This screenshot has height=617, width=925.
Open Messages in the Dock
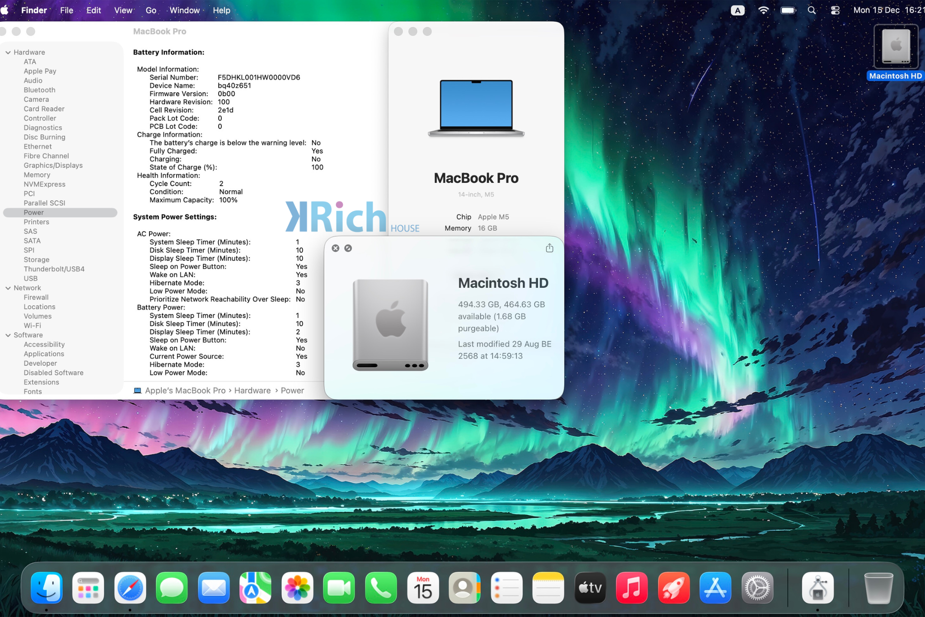pyautogui.click(x=172, y=588)
